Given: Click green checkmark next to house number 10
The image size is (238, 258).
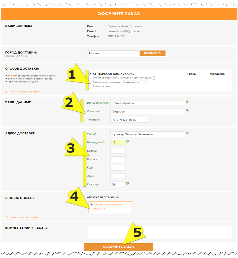Looking at the screenshot, I should click(x=127, y=141).
